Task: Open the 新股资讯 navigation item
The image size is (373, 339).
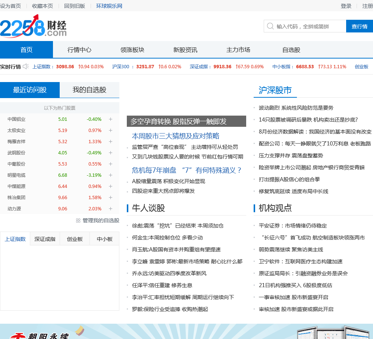Action: click(x=185, y=50)
